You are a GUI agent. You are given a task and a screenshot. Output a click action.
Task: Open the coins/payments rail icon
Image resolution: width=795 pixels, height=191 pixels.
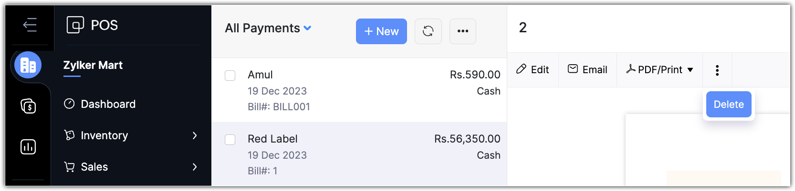tap(28, 106)
